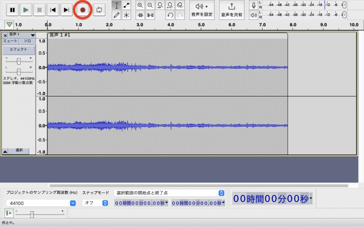This screenshot has width=364, height=227.
Task: Open the large time display format arrow
Action: 311,199
